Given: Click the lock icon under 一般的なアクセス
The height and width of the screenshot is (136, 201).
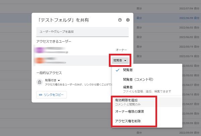Looking at the screenshot, I should (x=40, y=82).
